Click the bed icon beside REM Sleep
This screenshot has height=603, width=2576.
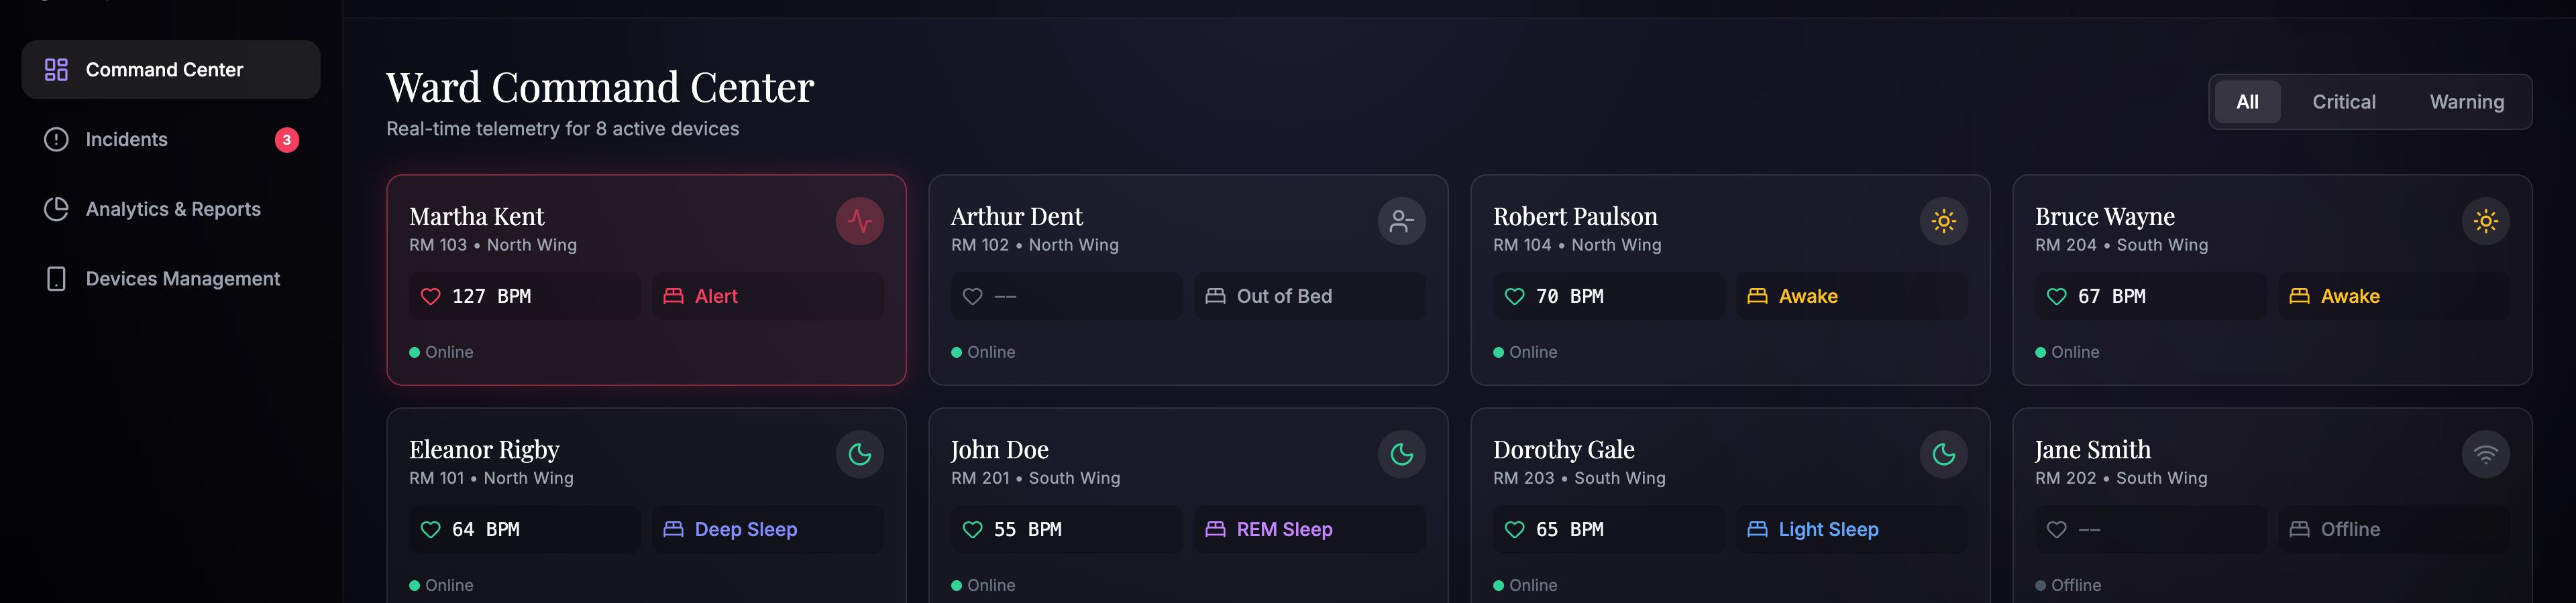tap(1215, 529)
